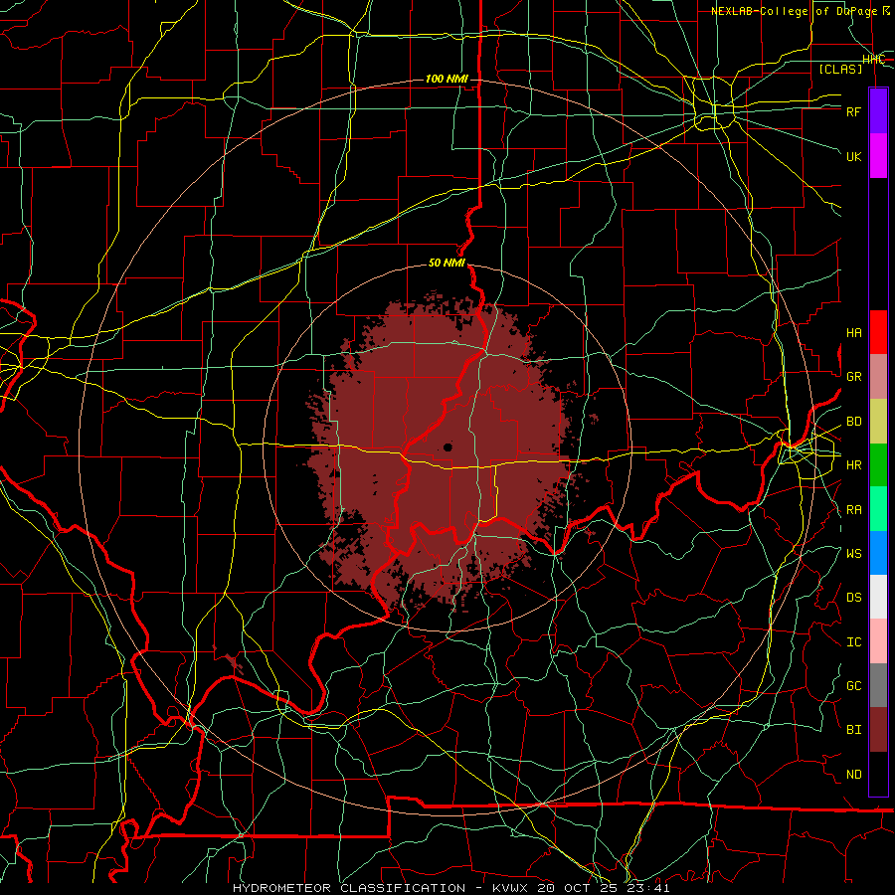Click the ND legend label
The height and width of the screenshot is (895, 895).
point(853,775)
